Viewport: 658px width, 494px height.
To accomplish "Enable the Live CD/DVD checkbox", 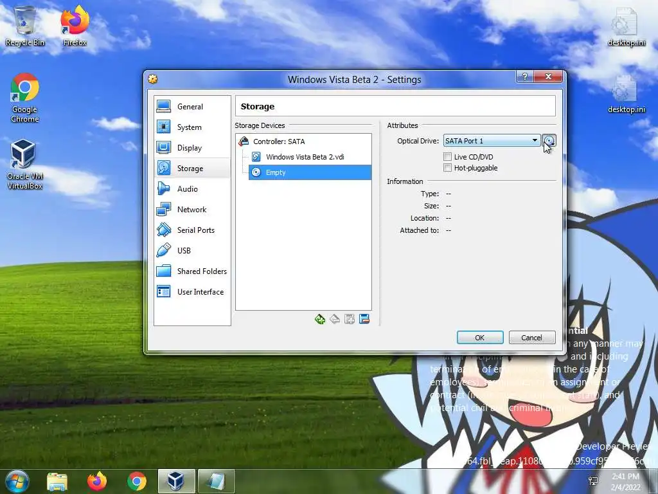I will pos(447,157).
